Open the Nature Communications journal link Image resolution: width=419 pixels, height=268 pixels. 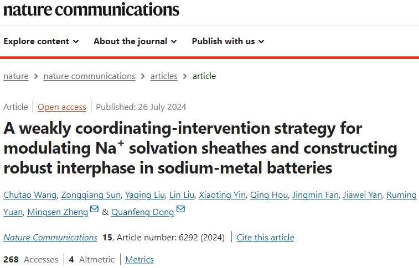click(x=50, y=238)
